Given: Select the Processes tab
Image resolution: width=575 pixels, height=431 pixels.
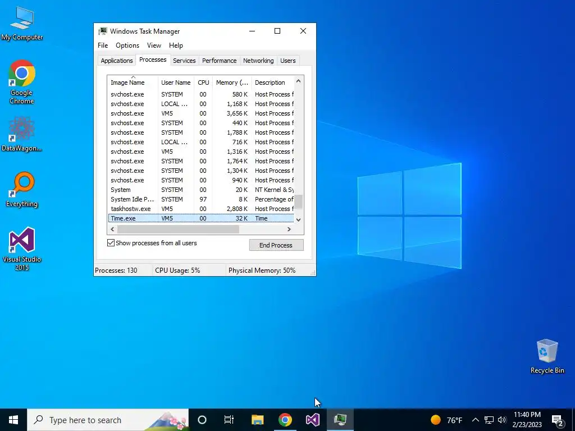Looking at the screenshot, I should point(153,59).
